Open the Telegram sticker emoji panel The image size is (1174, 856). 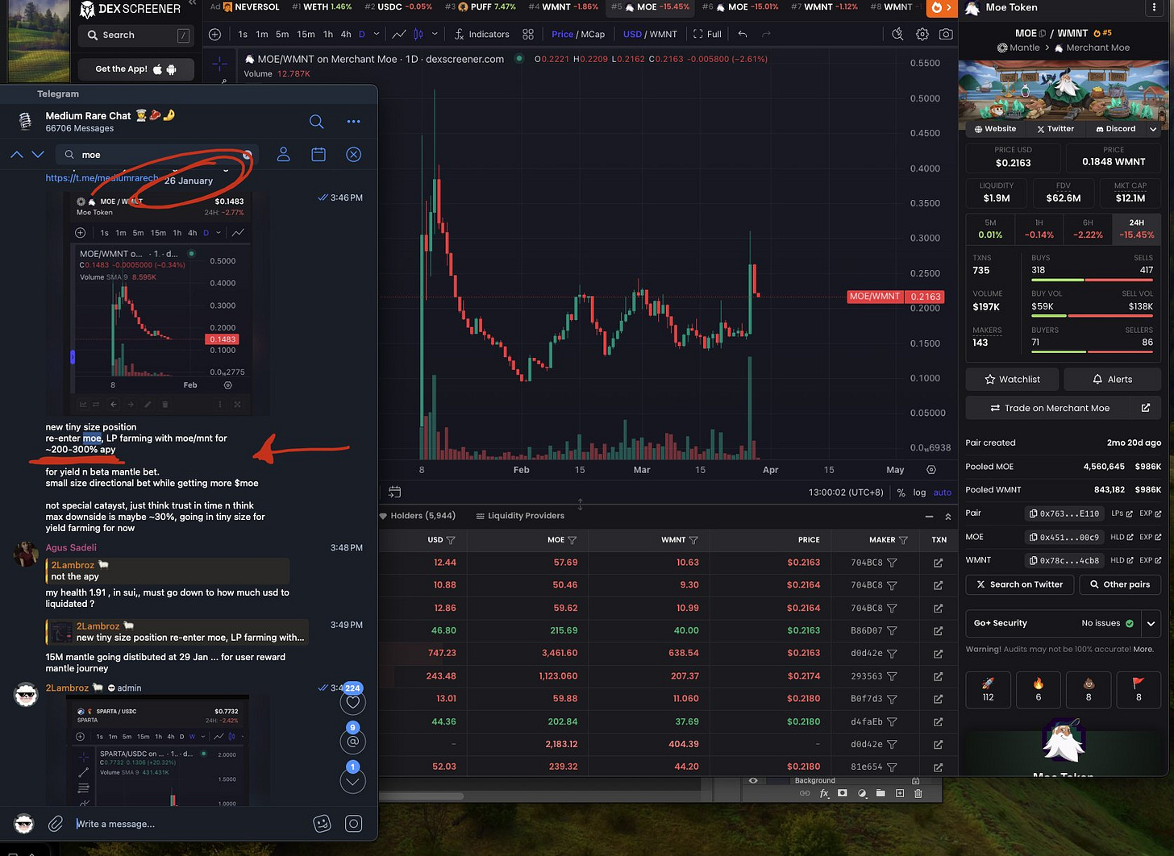pos(322,823)
